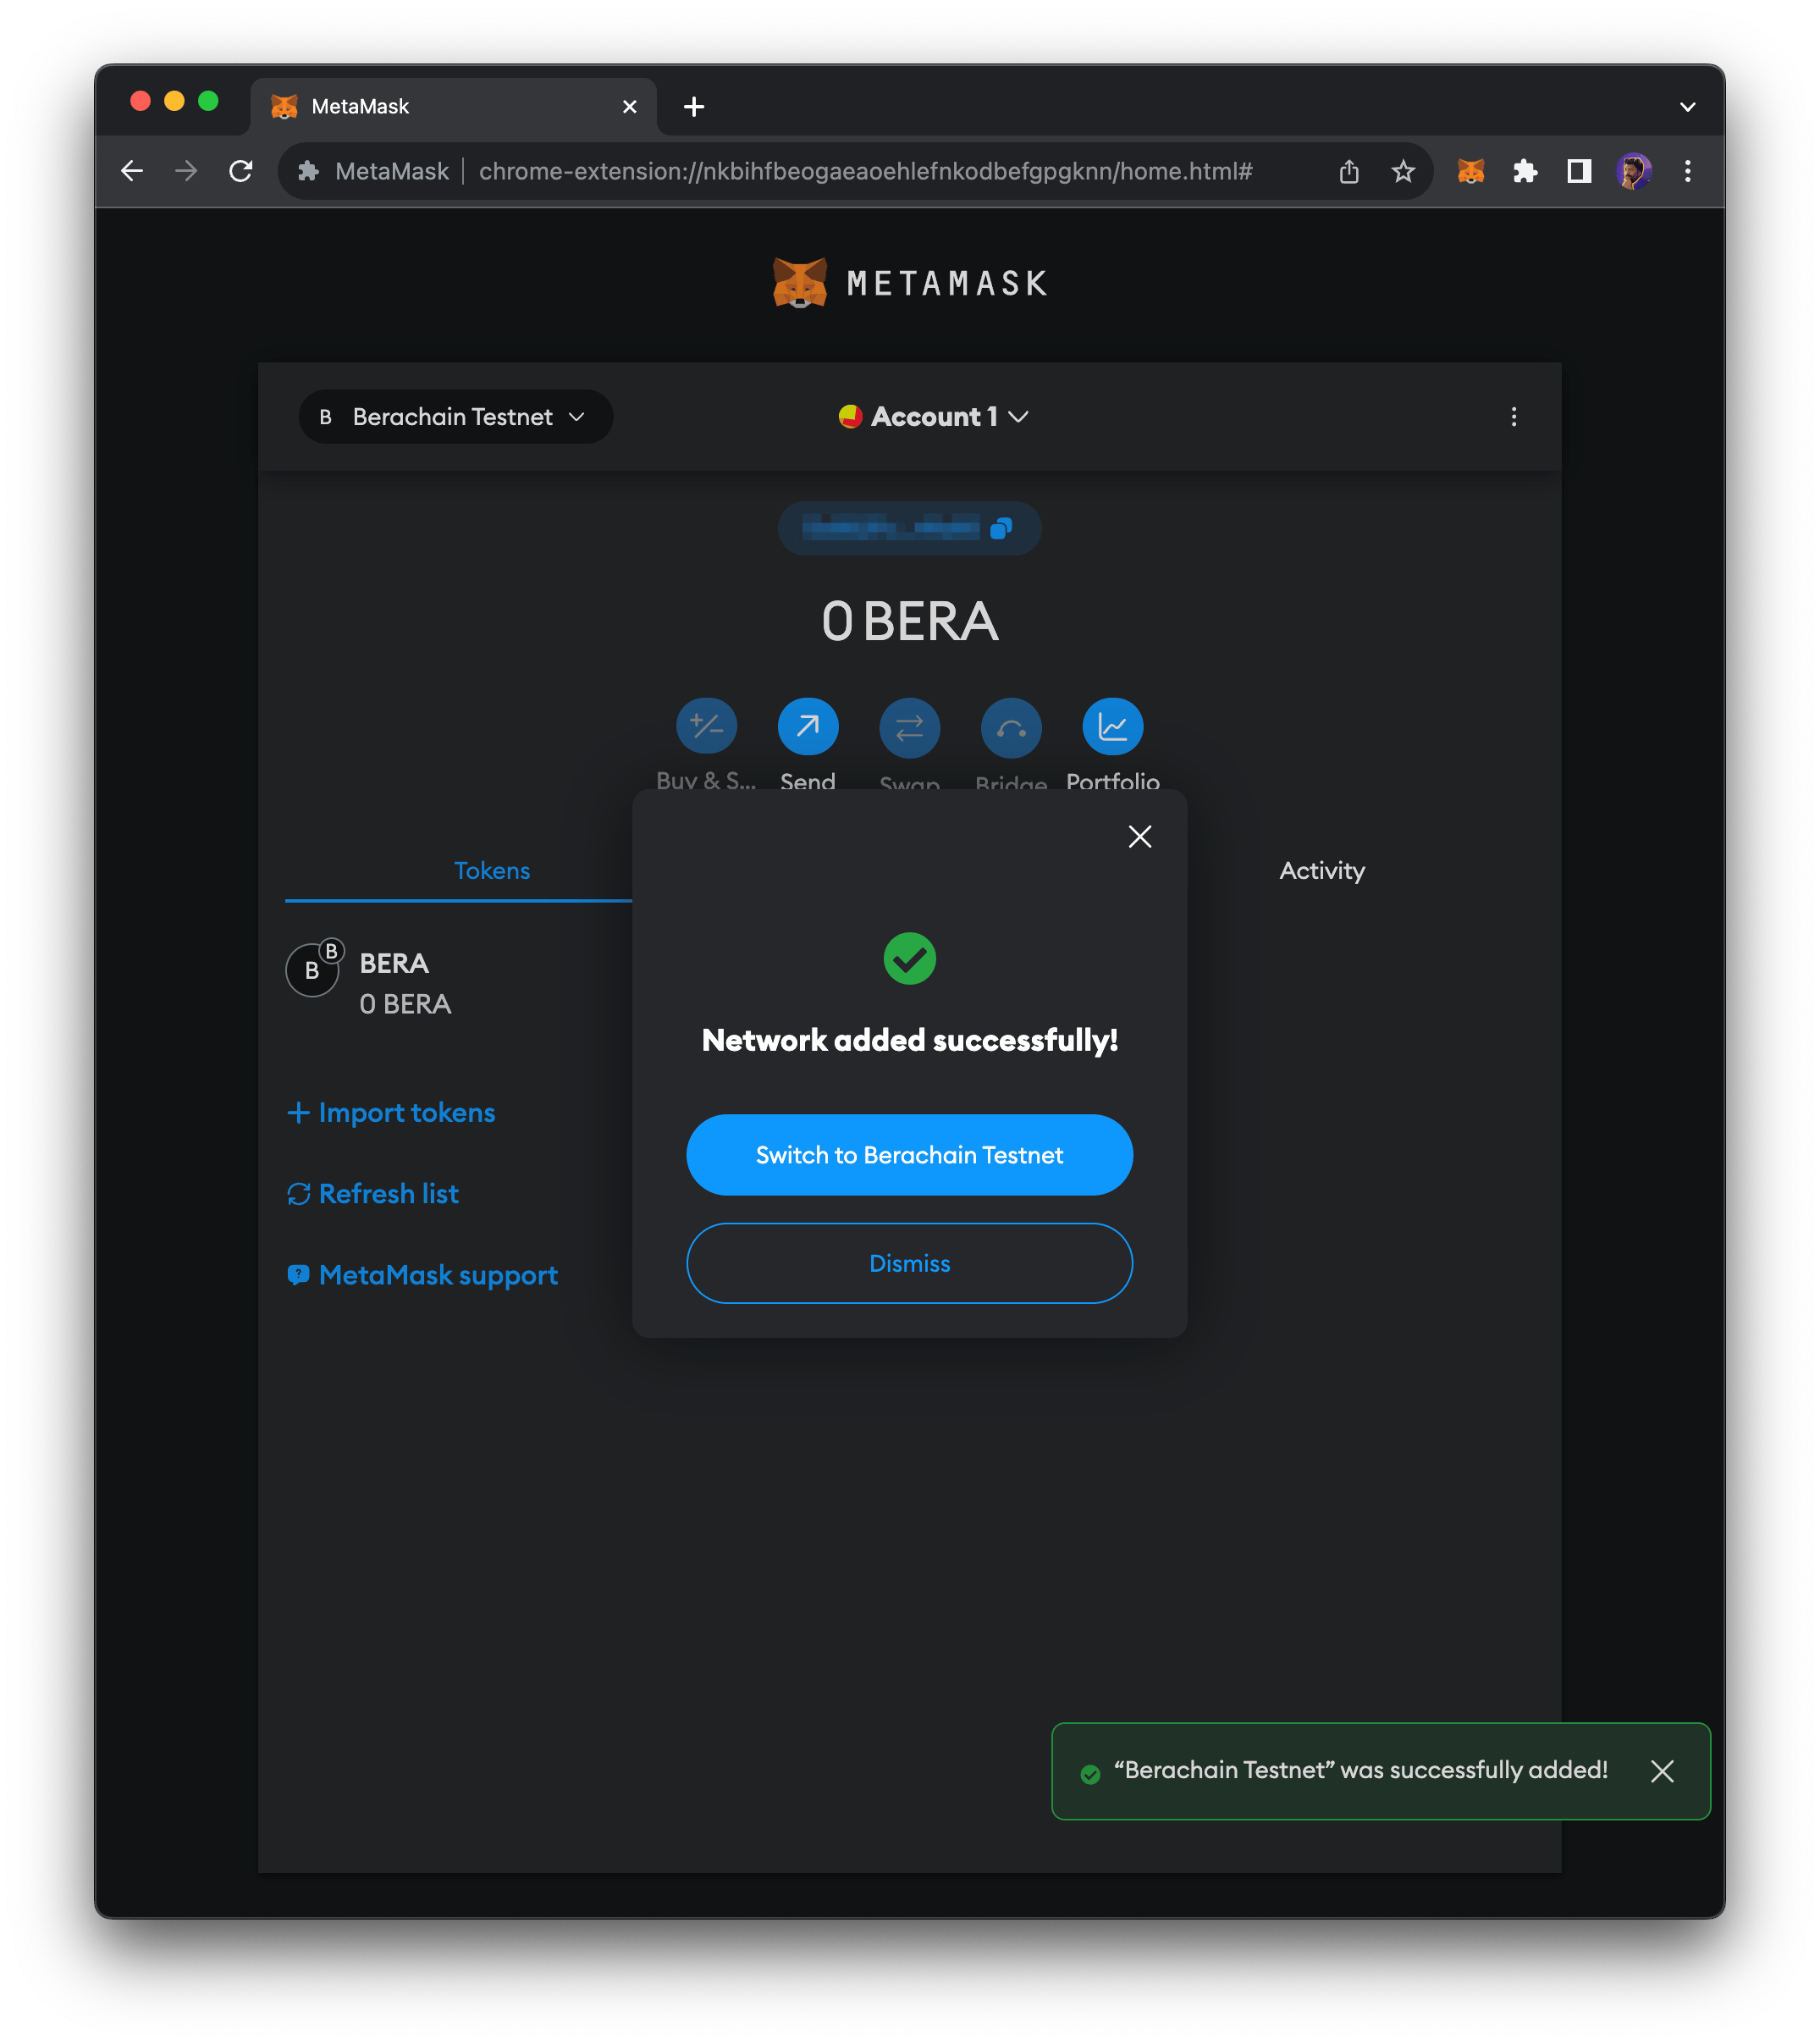Open the Chrome three-dot menu
The width and height of the screenshot is (1820, 2044).
coord(1688,171)
